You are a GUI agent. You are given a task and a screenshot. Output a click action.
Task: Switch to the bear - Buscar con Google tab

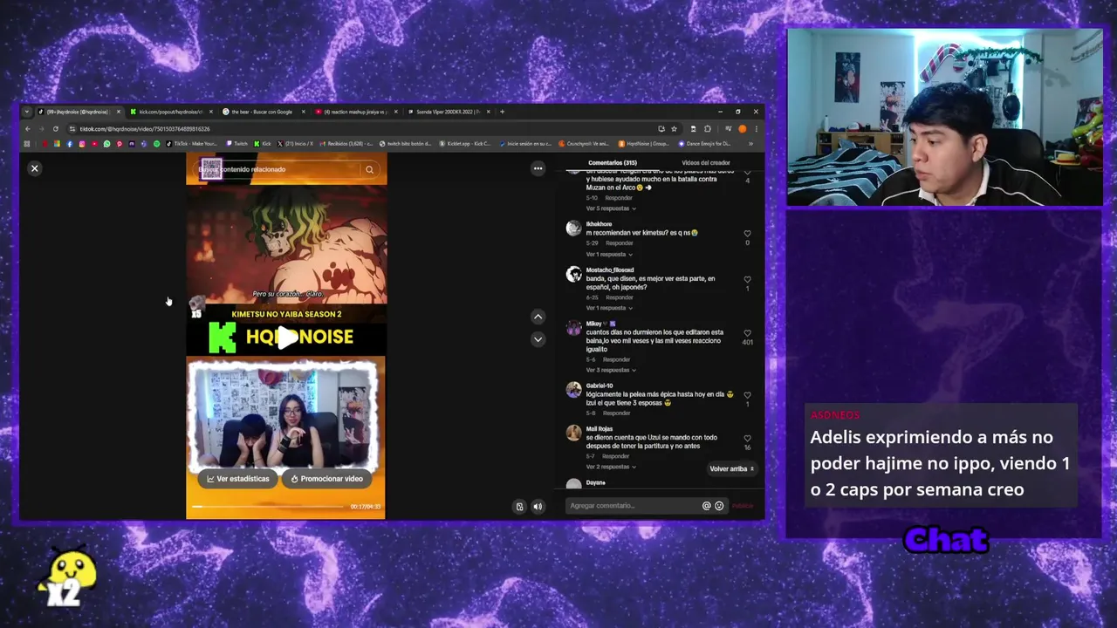[x=262, y=112]
